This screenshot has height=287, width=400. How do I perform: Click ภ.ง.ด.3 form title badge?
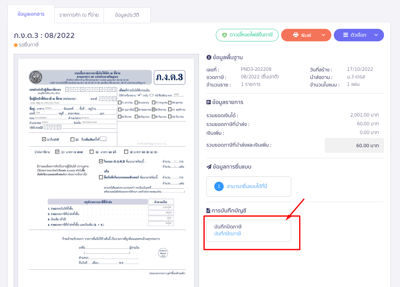(x=169, y=77)
